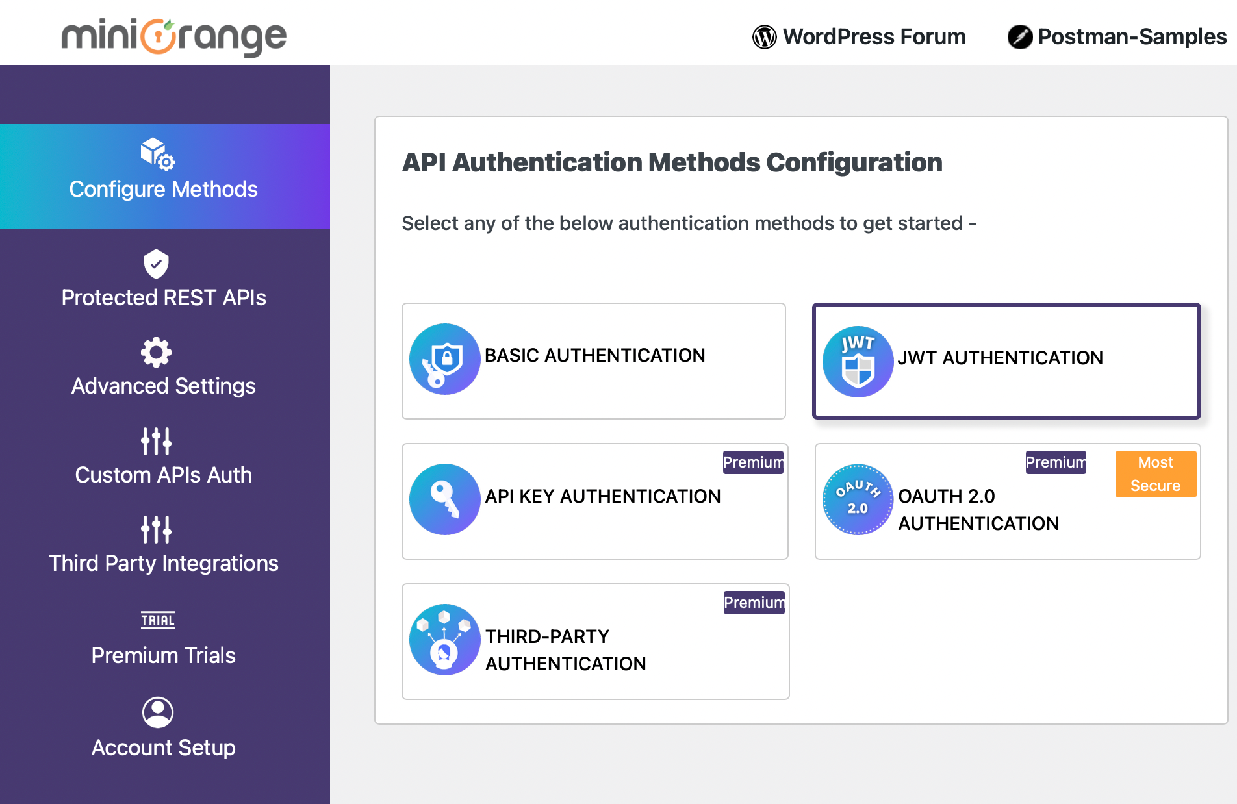This screenshot has width=1237, height=804.
Task: Open the Postman-Samples link
Action: point(1117,37)
